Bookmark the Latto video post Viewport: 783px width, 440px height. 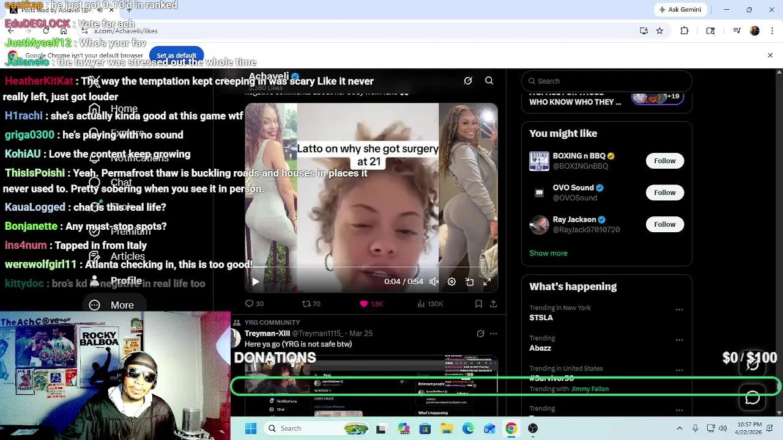click(x=478, y=304)
